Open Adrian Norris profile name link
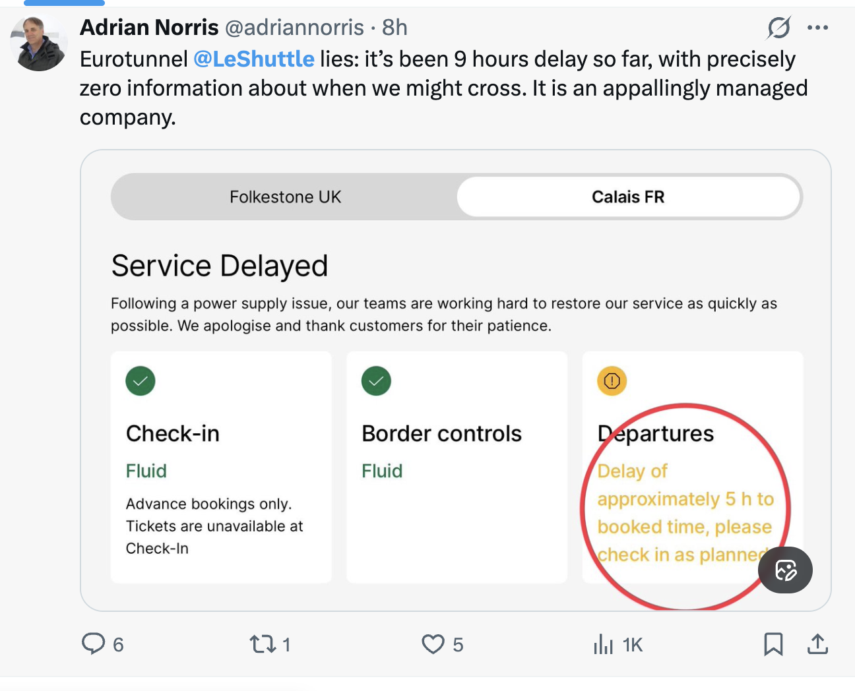The image size is (855, 691). tap(149, 28)
